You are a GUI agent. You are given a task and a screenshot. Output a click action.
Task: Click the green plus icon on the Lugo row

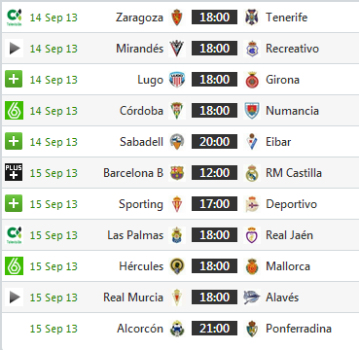coord(14,79)
